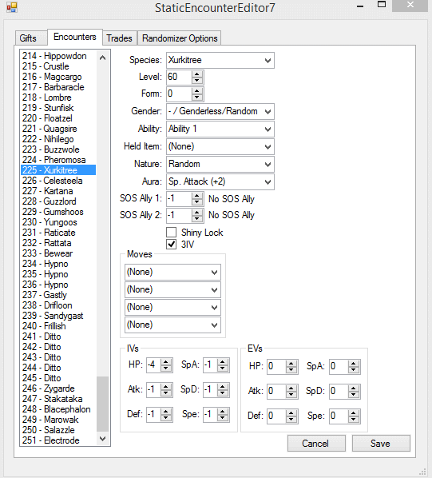Click the Cancel button

316,444
